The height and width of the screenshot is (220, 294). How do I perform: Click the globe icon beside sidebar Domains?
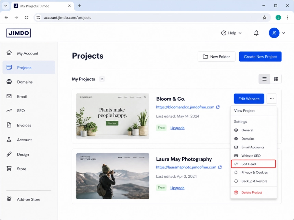[9, 82]
